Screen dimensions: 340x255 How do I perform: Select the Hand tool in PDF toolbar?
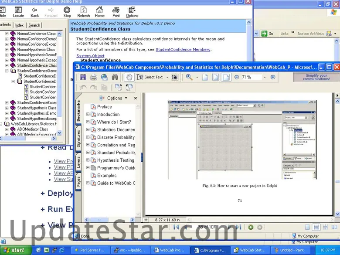[129, 77]
